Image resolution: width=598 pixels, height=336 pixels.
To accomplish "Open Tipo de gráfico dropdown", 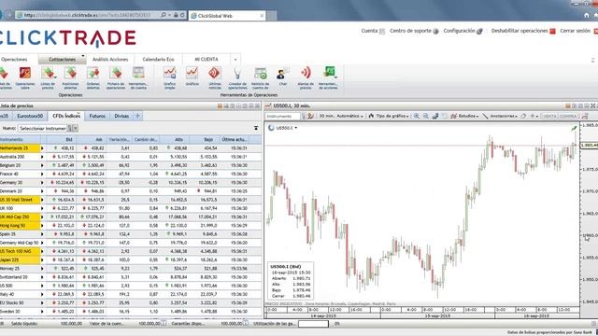I will (389, 116).
